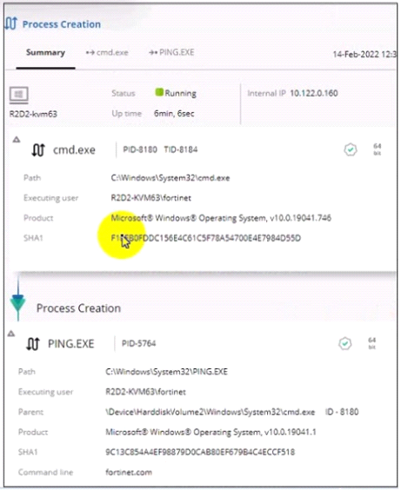Click the Internal IP value 10.122.0.160
This screenshot has height=490, width=401.
point(314,93)
